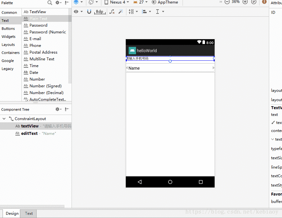Tap the preview Home navigation button
The image size is (282, 218).
tap(170, 182)
